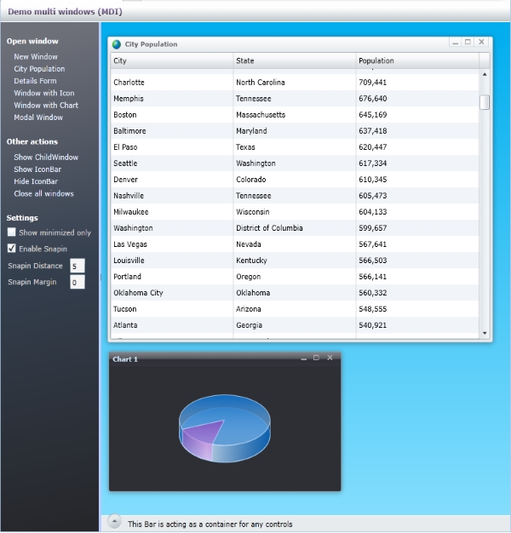Select the Memphis row
The width and height of the screenshot is (511, 533).
coord(295,99)
